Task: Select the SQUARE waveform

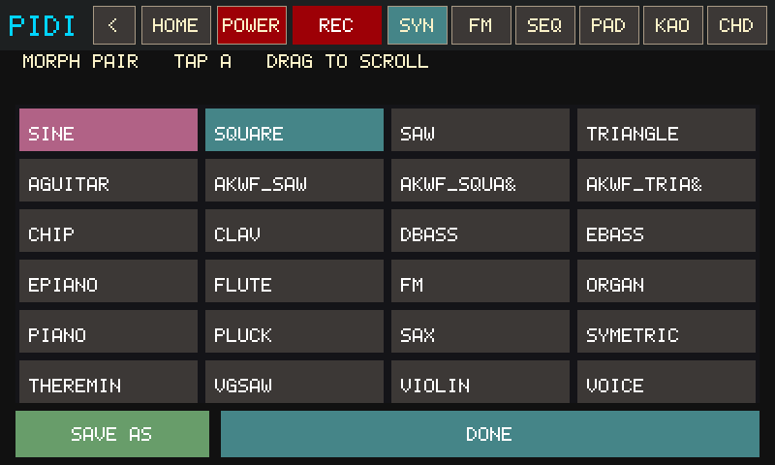Action: tap(294, 130)
